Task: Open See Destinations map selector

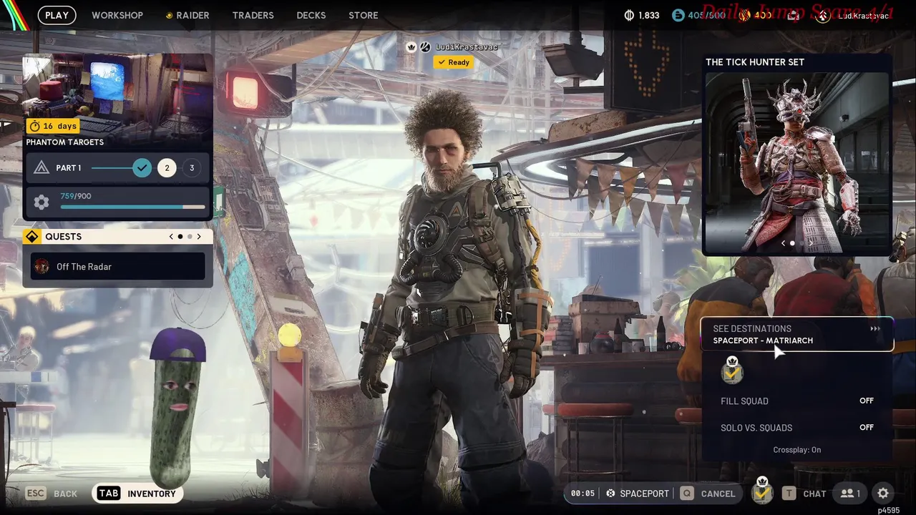Action: tap(797, 334)
